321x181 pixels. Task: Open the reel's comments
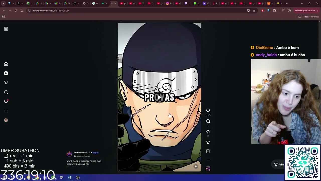[x=208, y=121]
